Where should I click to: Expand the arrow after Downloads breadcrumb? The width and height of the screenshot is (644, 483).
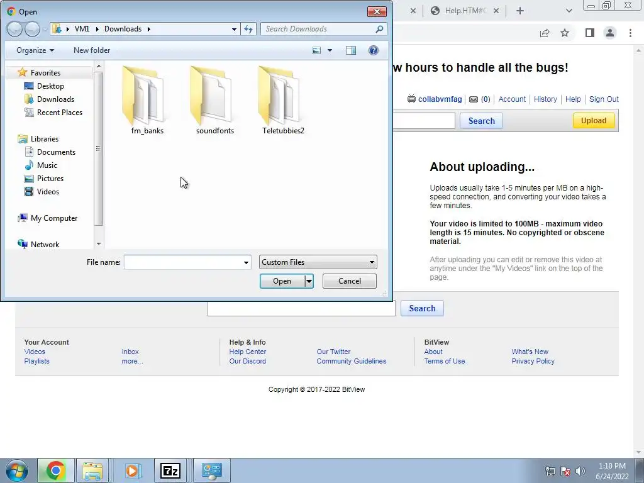point(148,29)
